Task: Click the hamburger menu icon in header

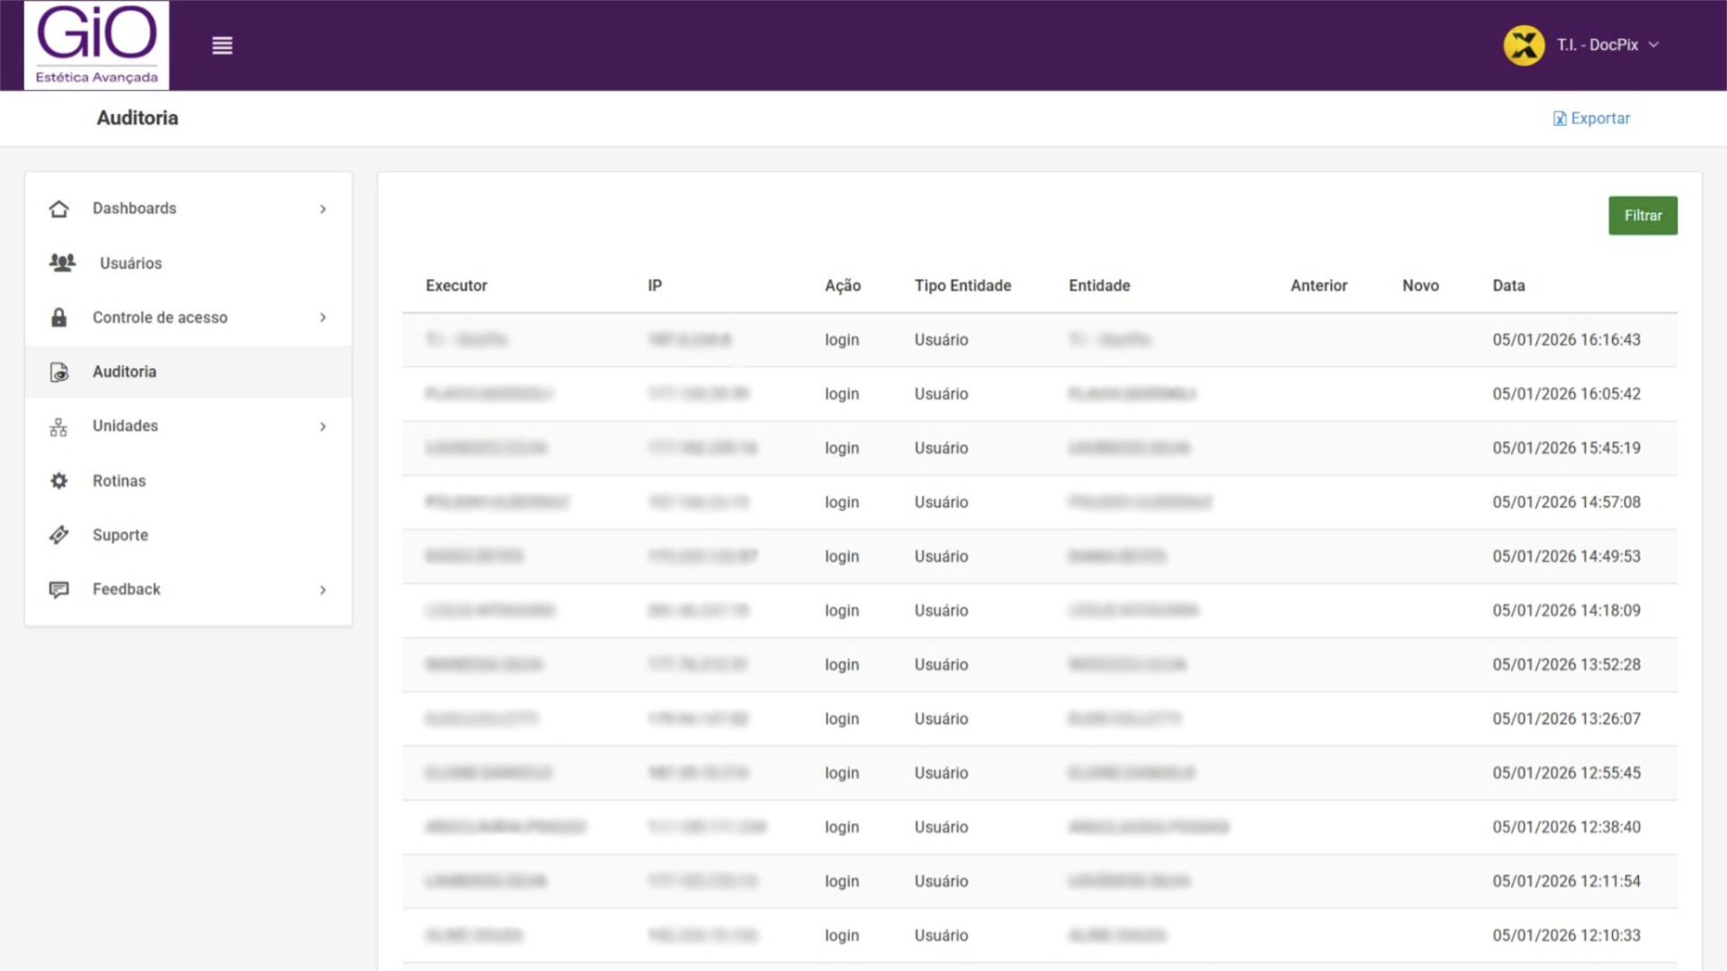Action: pos(222,45)
